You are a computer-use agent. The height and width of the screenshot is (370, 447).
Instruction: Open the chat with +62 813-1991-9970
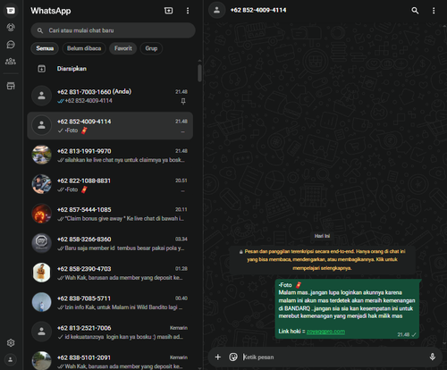110,156
